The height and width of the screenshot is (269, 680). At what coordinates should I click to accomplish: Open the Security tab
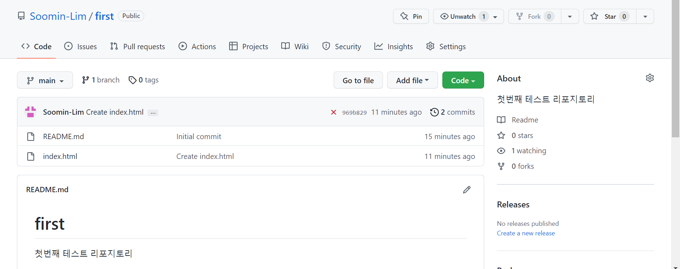click(341, 46)
